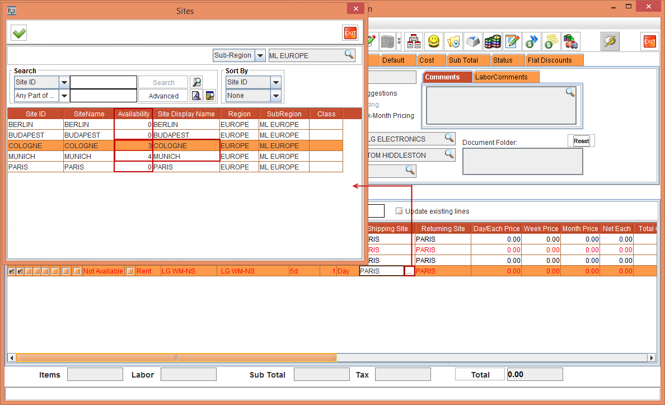This screenshot has width=665, height=405.
Task: Click the lightning bolt toolbar icon
Action: point(610,41)
